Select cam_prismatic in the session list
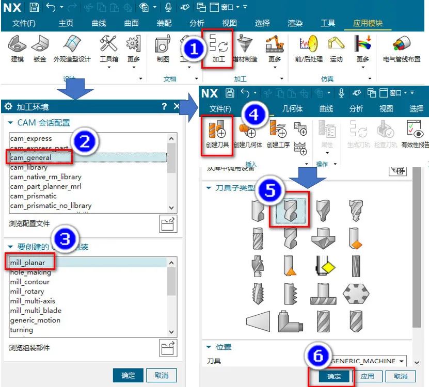The width and height of the screenshot is (429, 387). click(88, 196)
